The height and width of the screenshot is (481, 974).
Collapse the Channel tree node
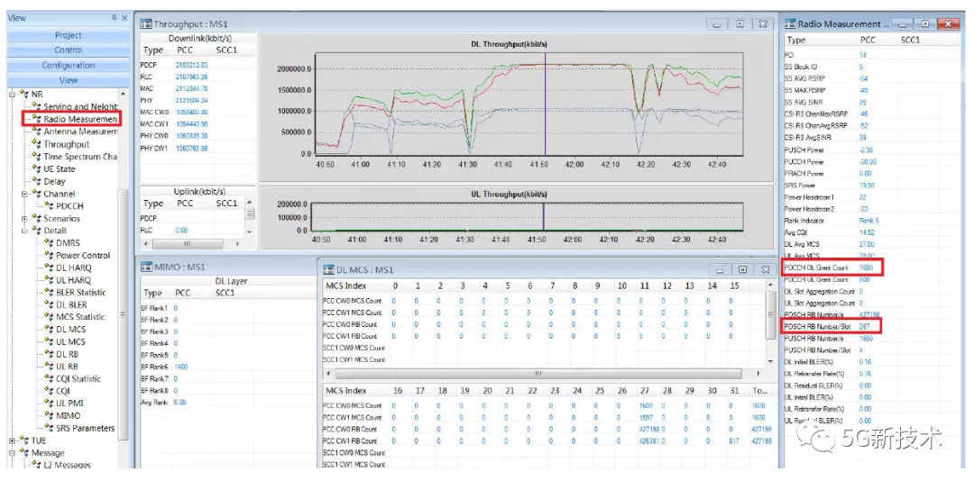click(x=25, y=194)
